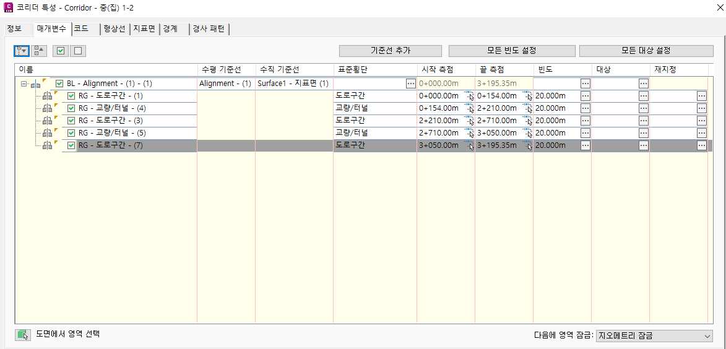726x349 pixels.
Task: Click the 기준선 추가 button
Action: (x=391, y=51)
